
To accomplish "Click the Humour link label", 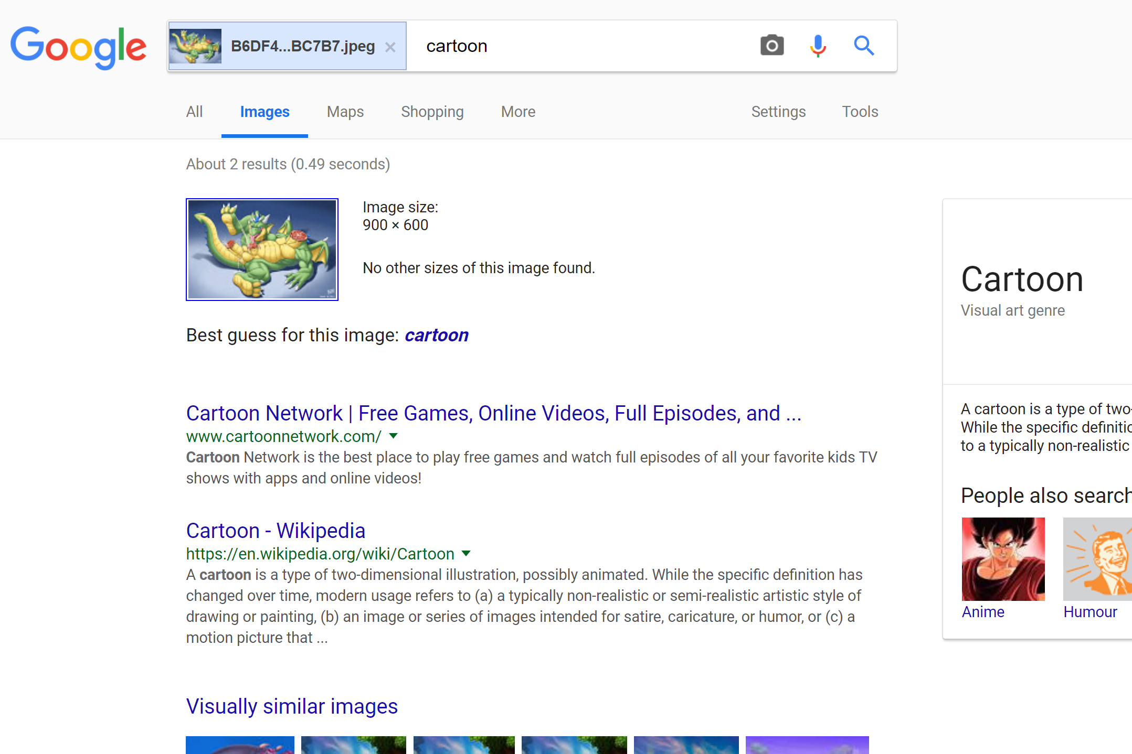I will [1090, 612].
